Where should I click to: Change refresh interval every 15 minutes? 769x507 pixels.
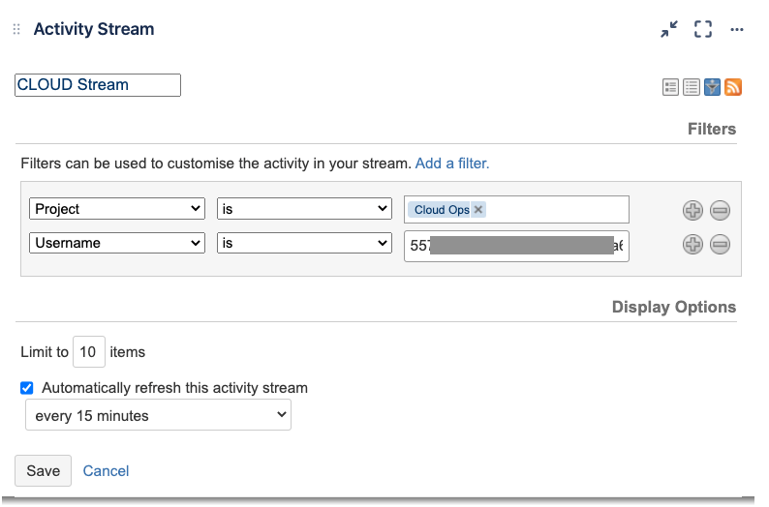159,415
